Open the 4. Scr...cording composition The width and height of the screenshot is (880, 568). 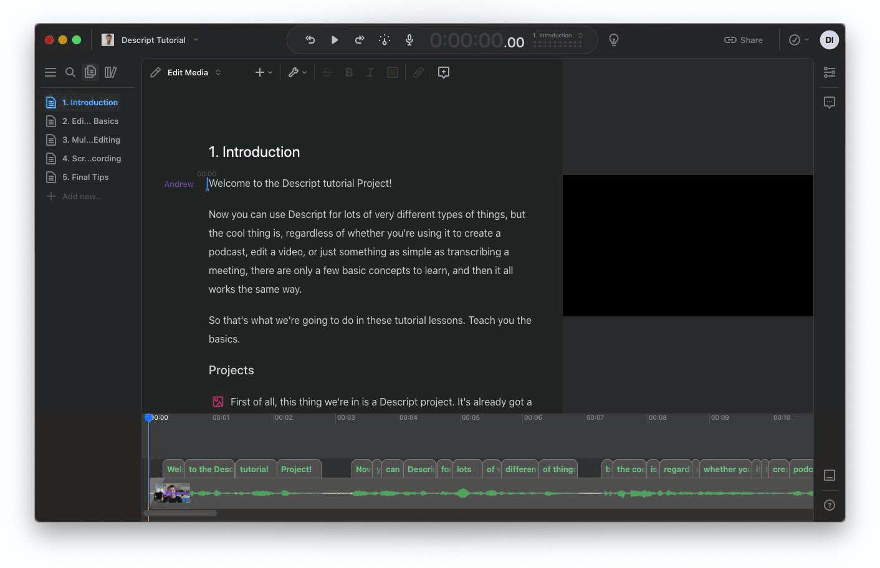point(82,158)
